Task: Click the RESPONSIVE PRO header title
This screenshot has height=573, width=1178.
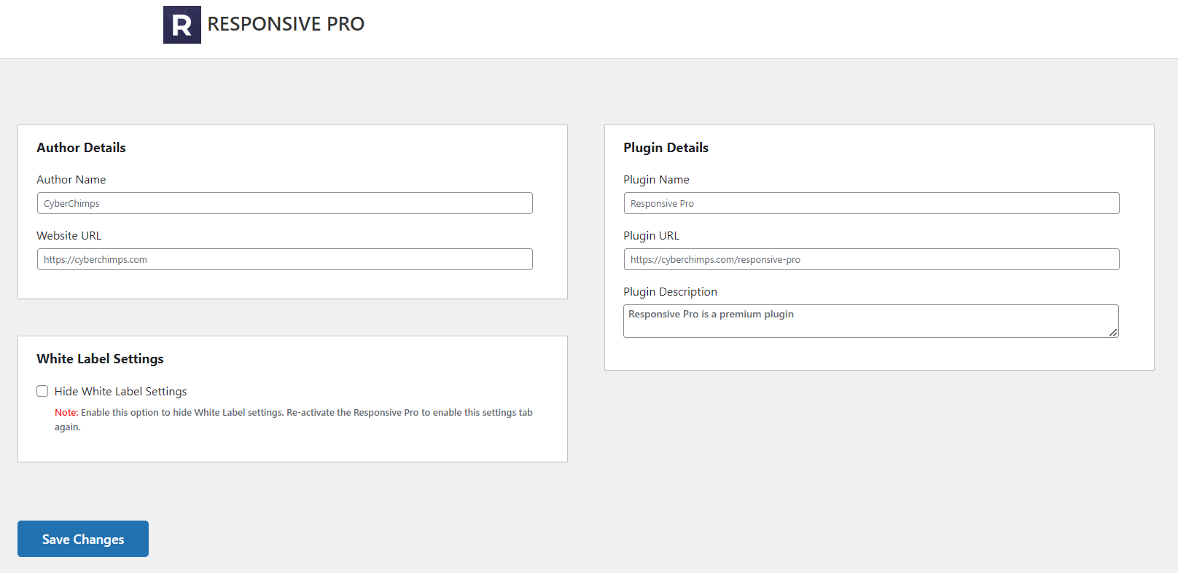Action: pos(286,24)
